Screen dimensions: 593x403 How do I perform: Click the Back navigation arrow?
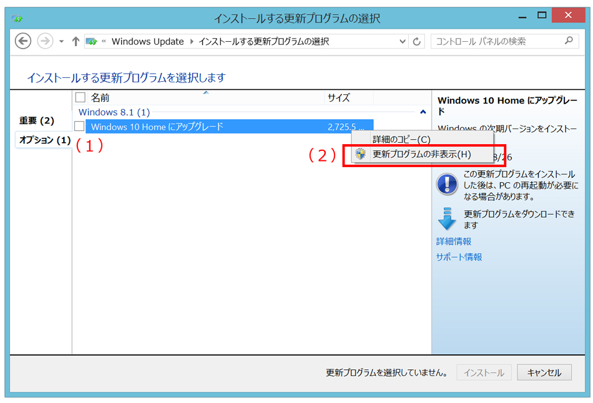click(x=22, y=41)
